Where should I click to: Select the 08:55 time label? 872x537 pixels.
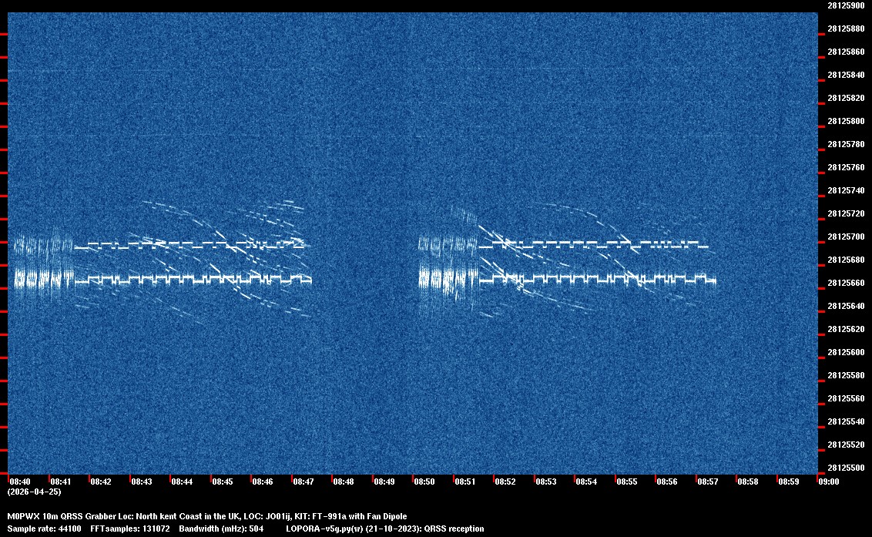[x=627, y=482]
